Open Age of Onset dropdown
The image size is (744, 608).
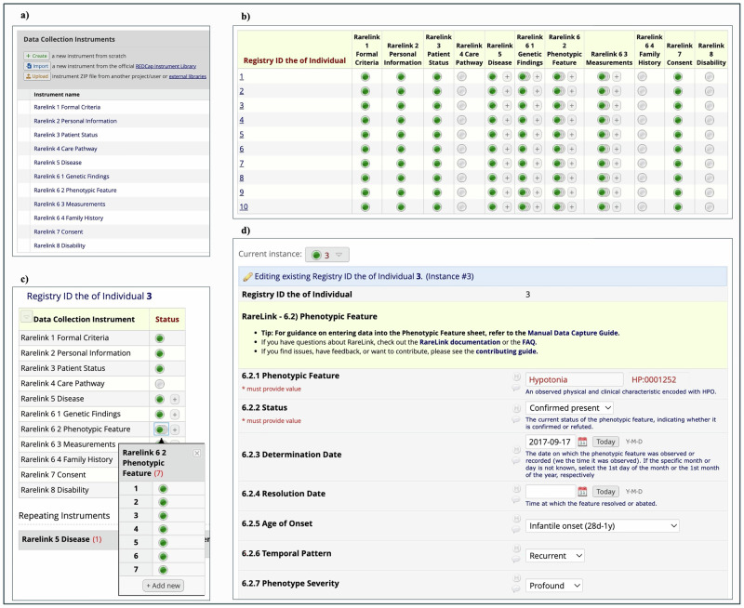[x=602, y=526]
